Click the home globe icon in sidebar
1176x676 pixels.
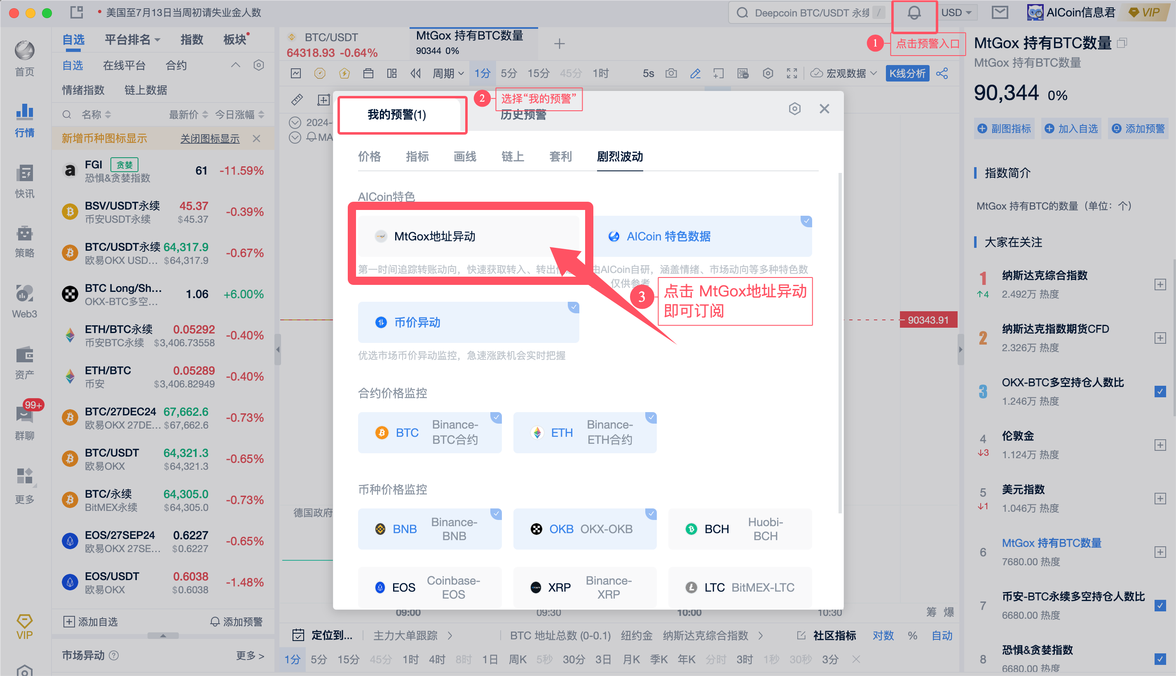coord(24,51)
